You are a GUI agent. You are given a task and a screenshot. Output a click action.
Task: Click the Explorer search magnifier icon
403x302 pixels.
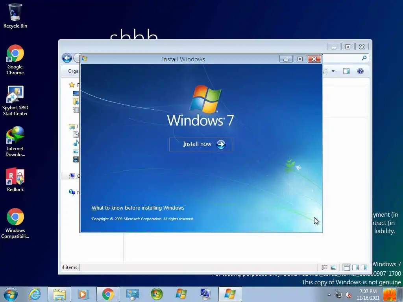pos(364,58)
